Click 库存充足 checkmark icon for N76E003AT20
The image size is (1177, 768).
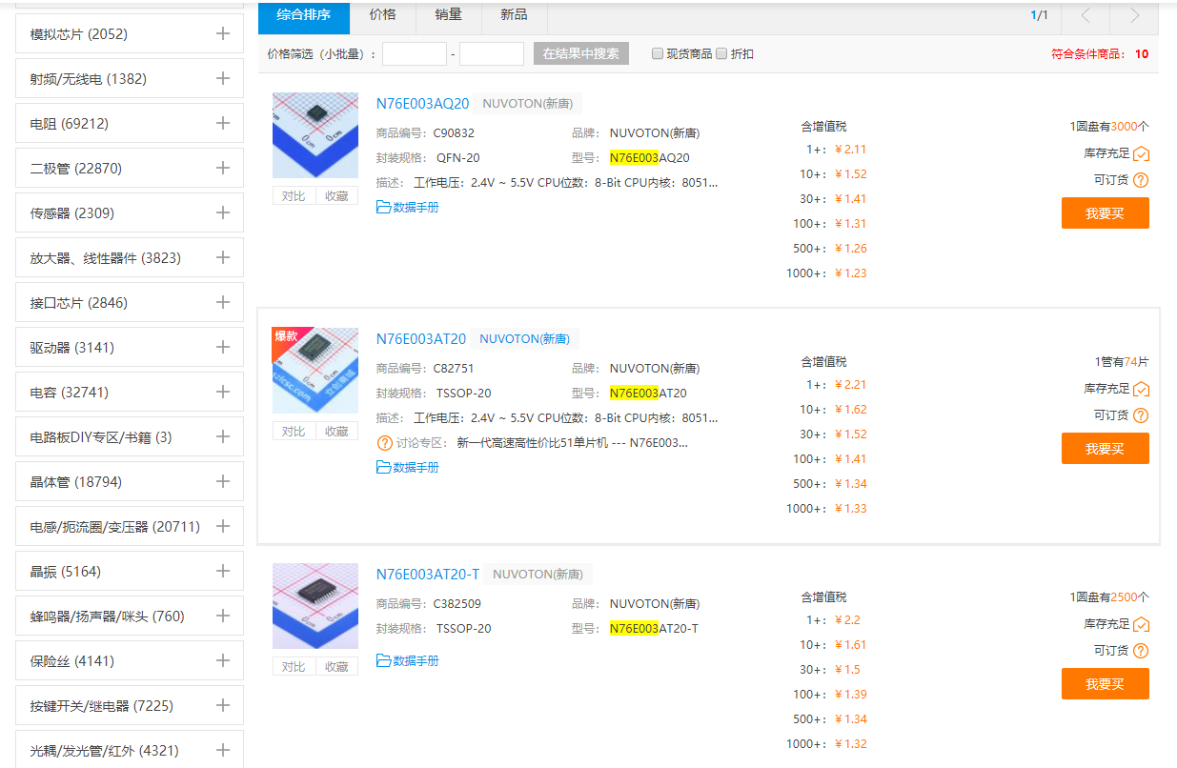(1141, 389)
